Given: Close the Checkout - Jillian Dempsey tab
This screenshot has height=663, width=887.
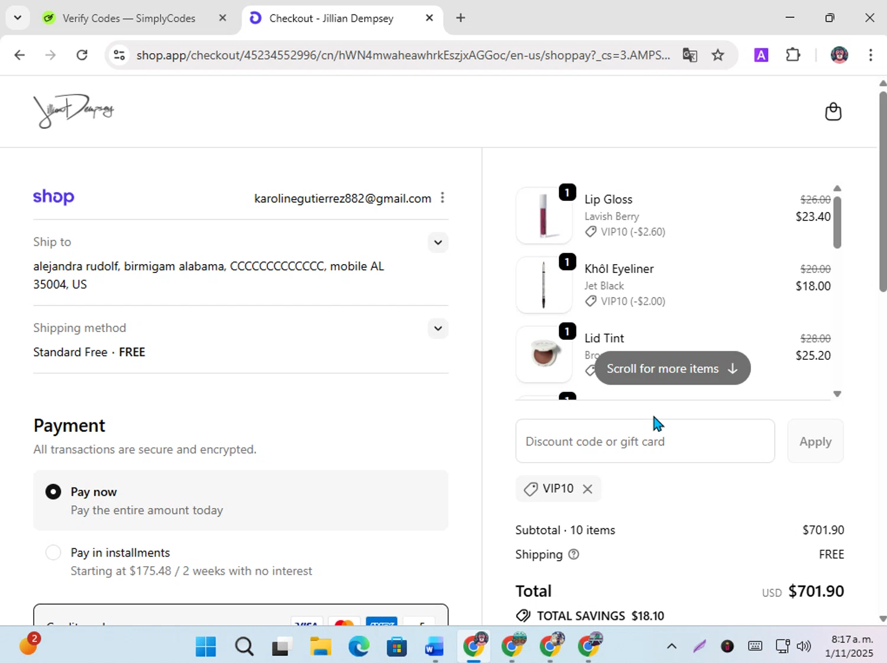Looking at the screenshot, I should click(429, 18).
